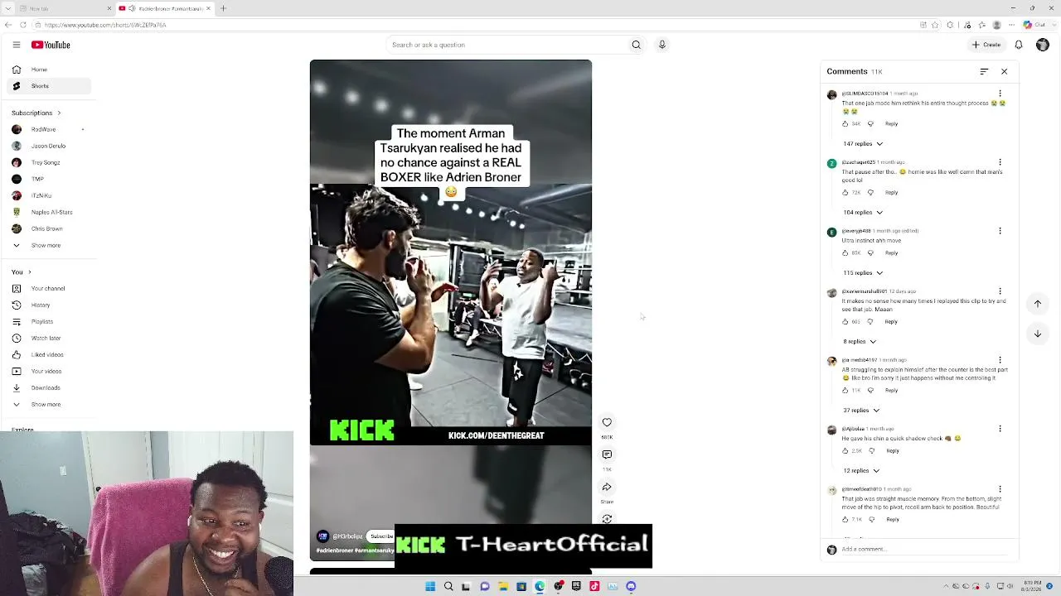Screen dimensions: 1061x596
Task: Open History from sidebar
Action: tap(49, 305)
